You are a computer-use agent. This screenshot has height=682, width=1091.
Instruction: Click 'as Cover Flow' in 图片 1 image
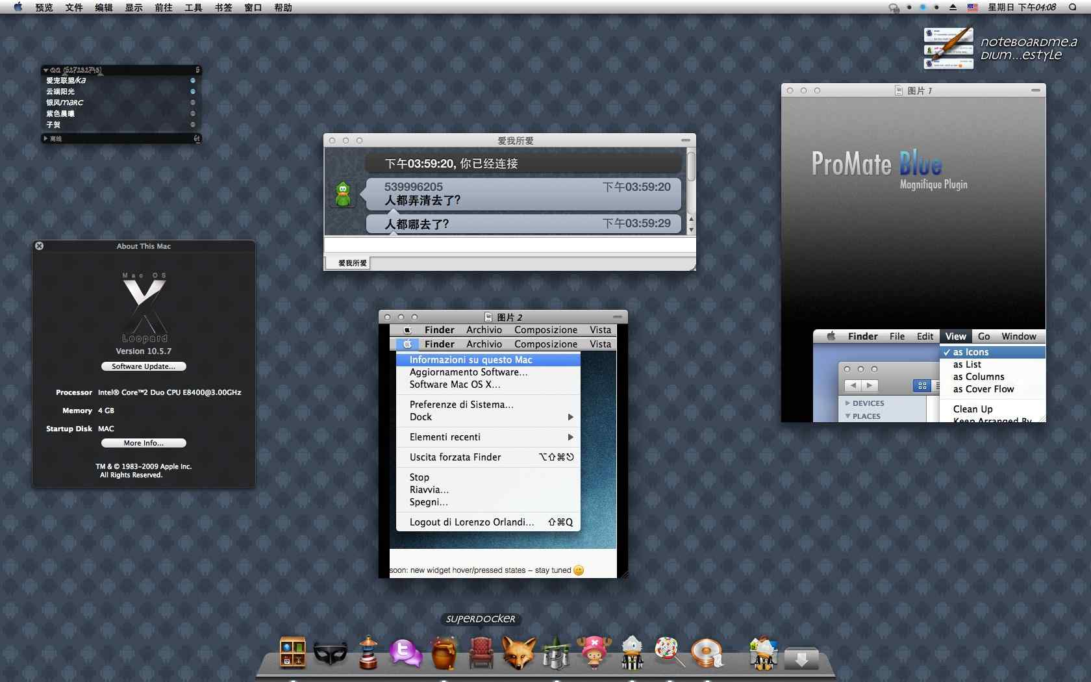coord(983,389)
